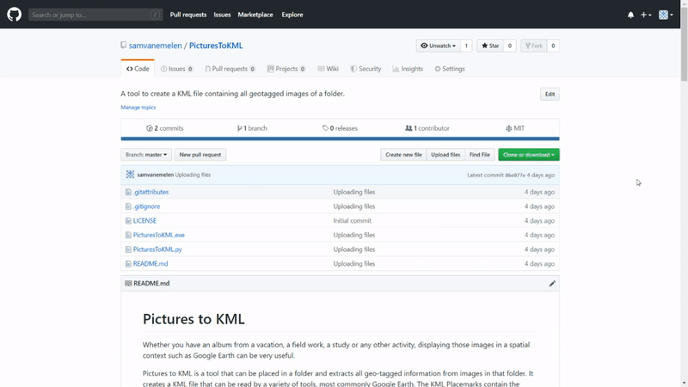The height and width of the screenshot is (387, 688).
Task: Go to Pull requests in top bar
Action: pyautogui.click(x=188, y=15)
